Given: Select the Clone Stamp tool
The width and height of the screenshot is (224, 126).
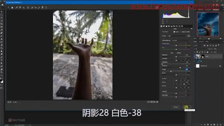Looking at the screenshot, I should point(2,39).
